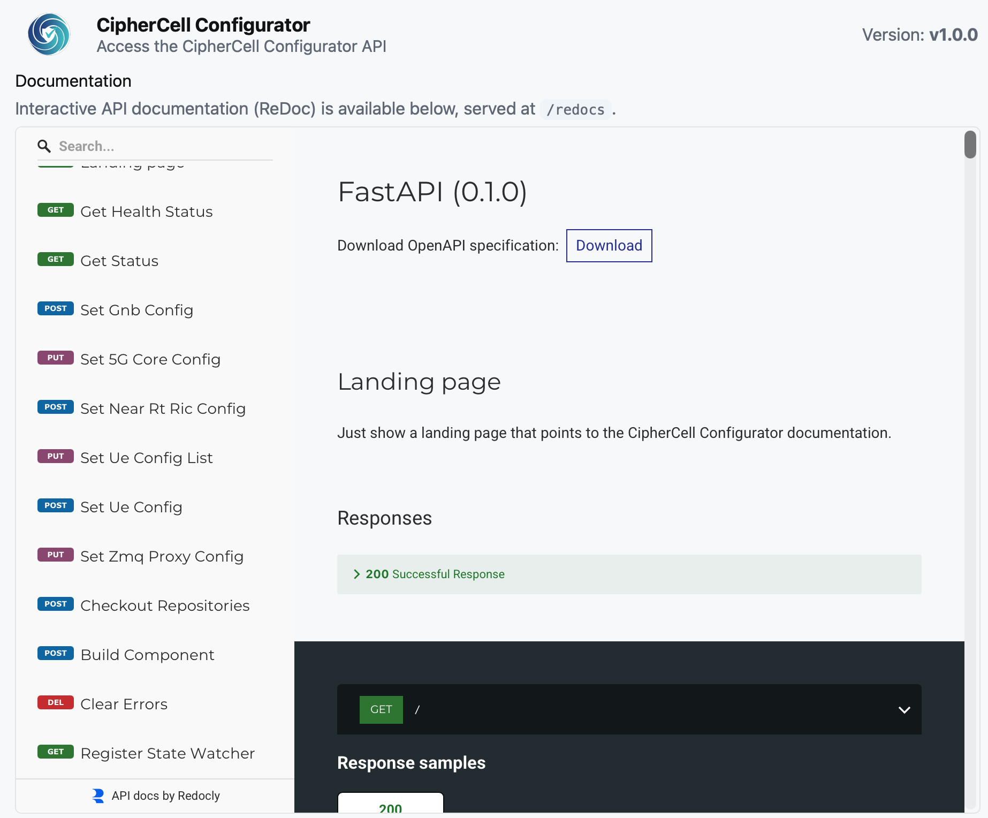988x818 pixels.
Task: Select Set Near Rt Ric Config endpoint
Action: point(163,408)
